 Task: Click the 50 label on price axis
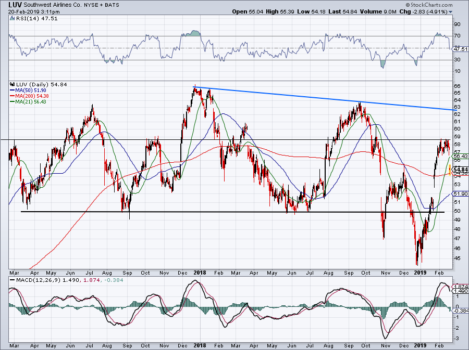[457, 211]
